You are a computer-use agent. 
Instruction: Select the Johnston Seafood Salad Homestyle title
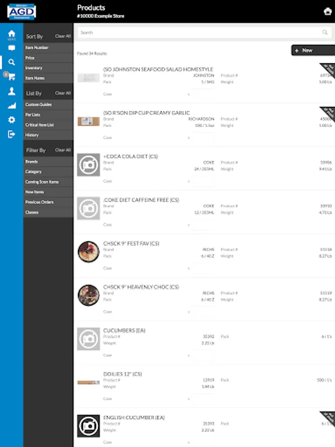158,69
